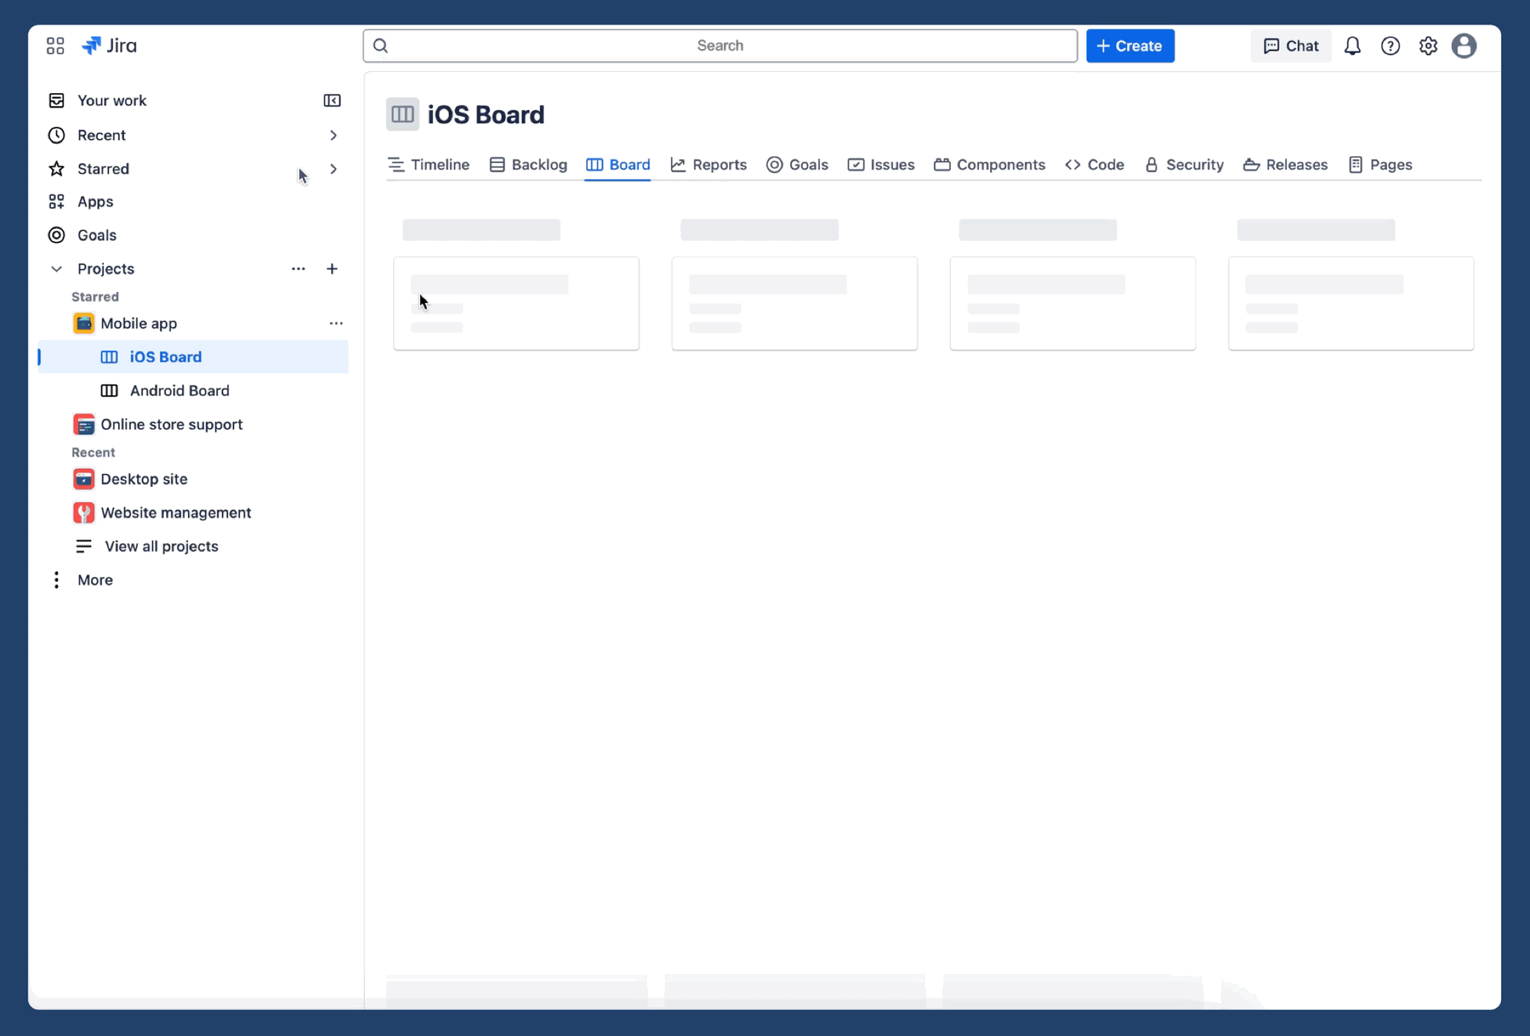Switch to the Releases tab

[1285, 164]
